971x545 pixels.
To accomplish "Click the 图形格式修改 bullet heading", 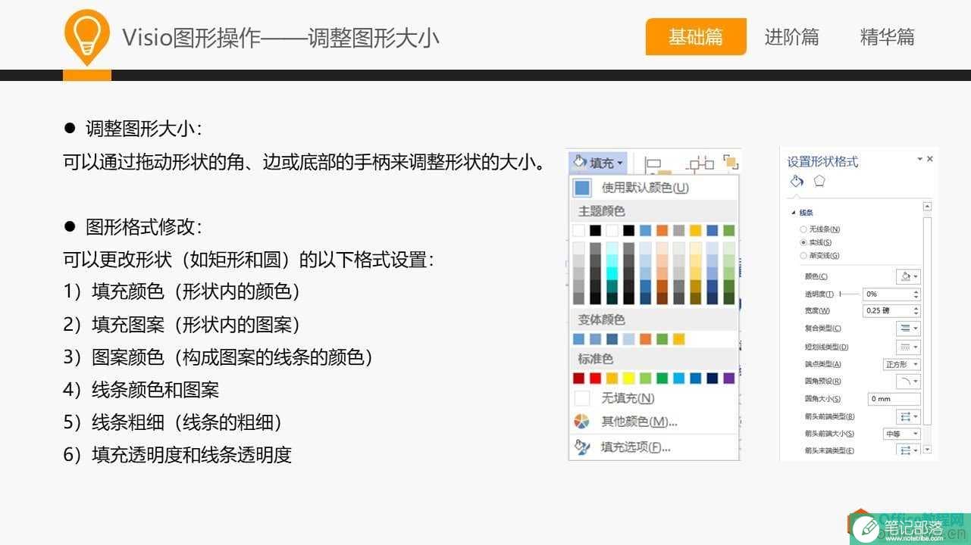I will pyautogui.click(x=143, y=226).
